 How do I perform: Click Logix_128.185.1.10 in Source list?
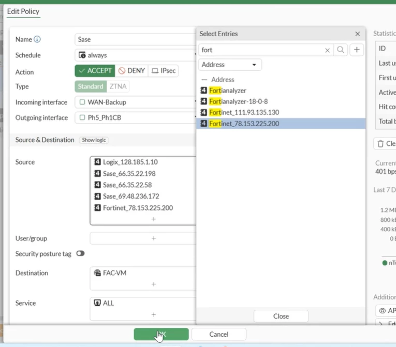(130, 162)
